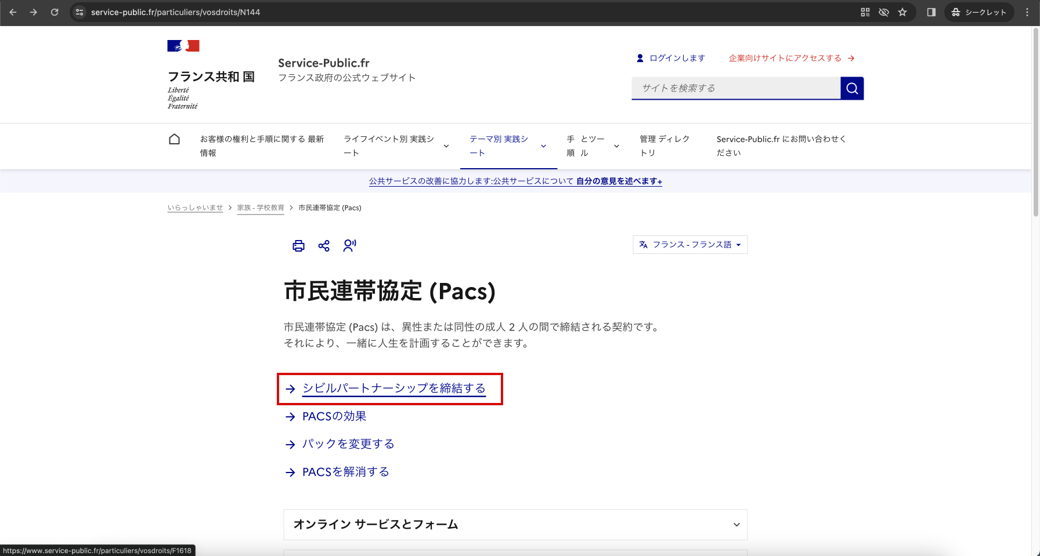Open 管理ディレクトリ menu item
The width and height of the screenshot is (1040, 556).
point(665,146)
